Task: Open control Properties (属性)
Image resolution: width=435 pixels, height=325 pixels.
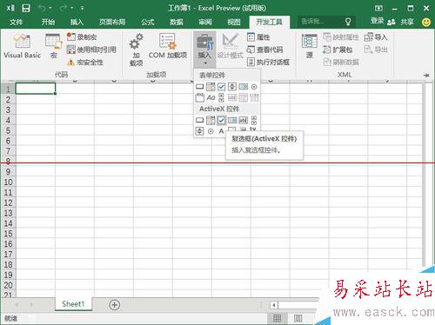Action: (258, 37)
